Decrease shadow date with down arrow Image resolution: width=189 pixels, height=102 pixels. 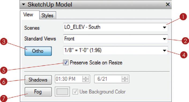tap(125, 80)
